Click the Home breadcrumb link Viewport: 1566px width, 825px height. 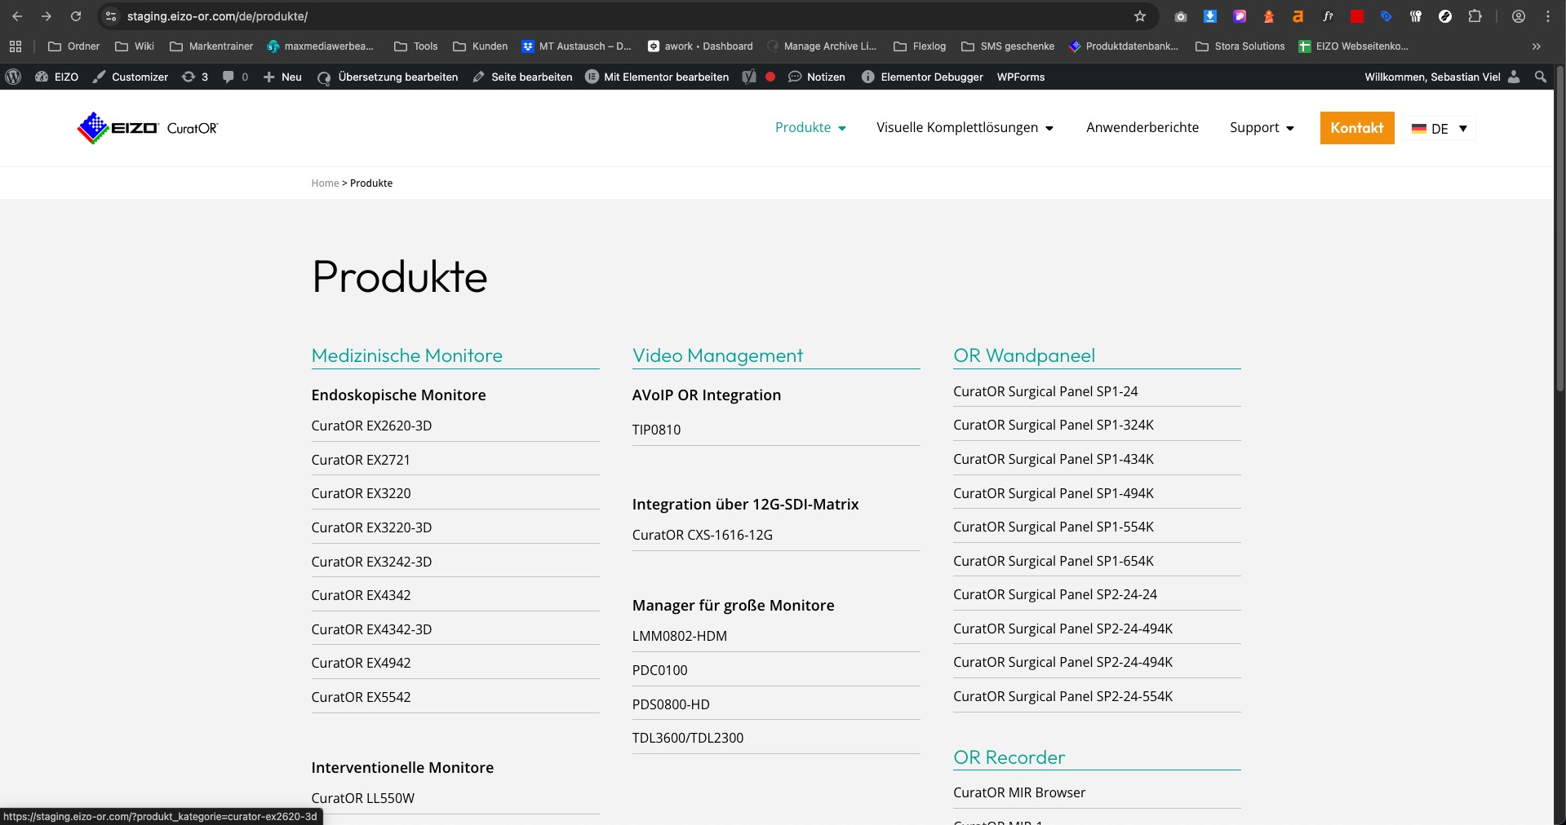click(325, 183)
